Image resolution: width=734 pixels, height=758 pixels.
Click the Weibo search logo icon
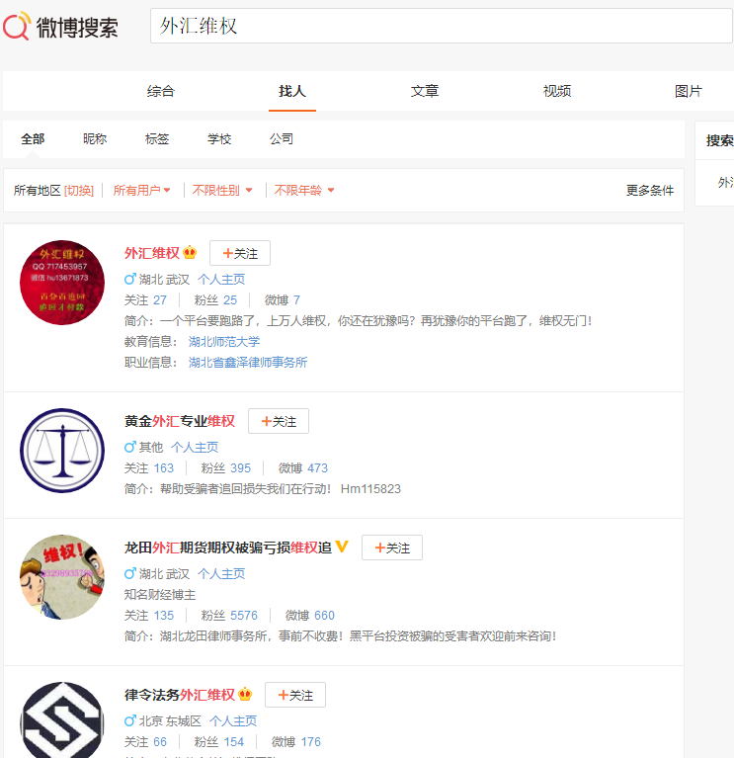pyautogui.click(x=17, y=27)
